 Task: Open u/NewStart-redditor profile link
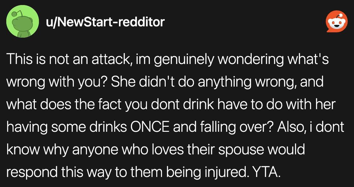[x=105, y=22]
